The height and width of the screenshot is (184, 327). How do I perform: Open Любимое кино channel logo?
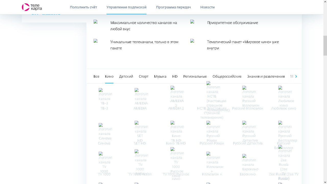286,97
